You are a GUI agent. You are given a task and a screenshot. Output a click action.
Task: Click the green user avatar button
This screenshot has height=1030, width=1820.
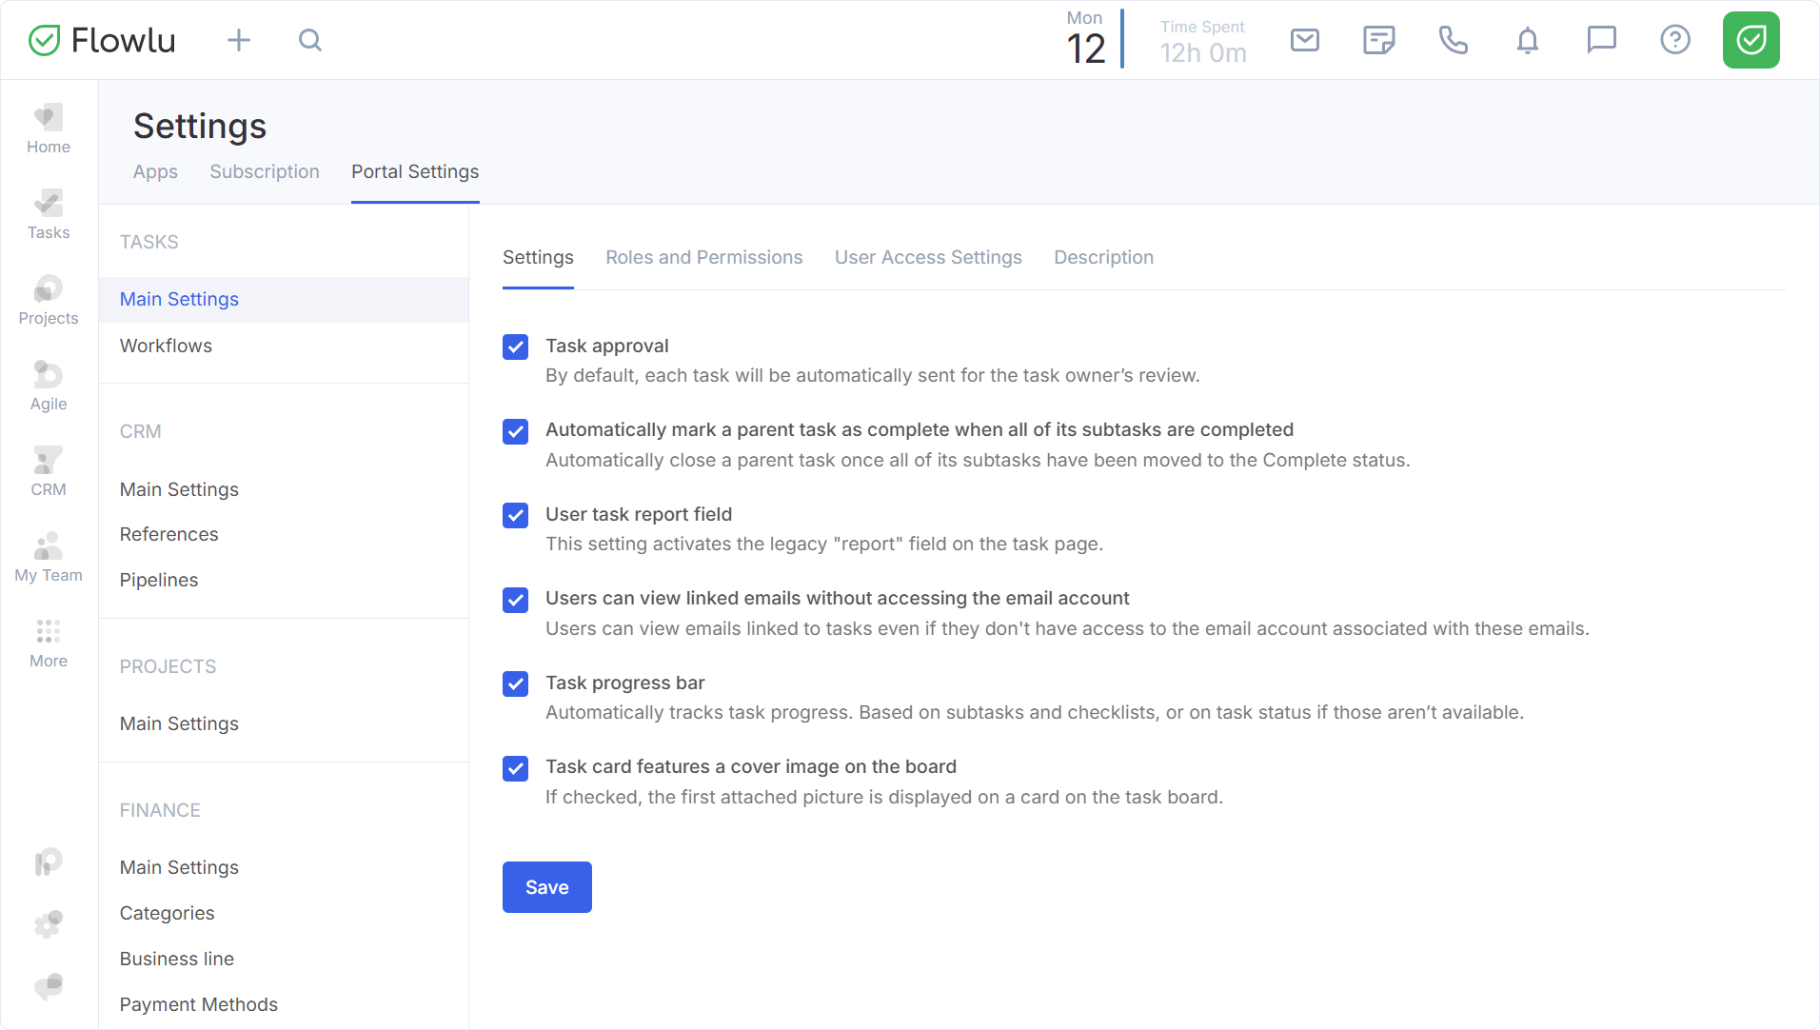tap(1751, 40)
